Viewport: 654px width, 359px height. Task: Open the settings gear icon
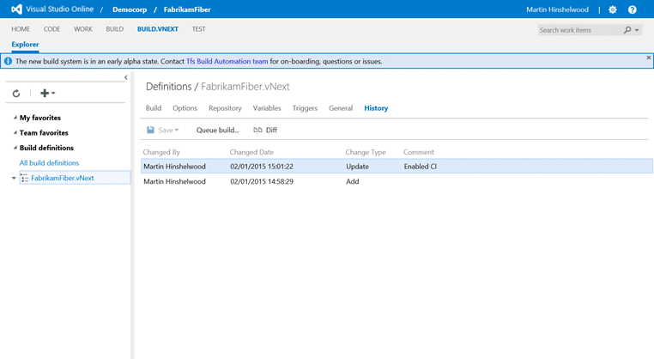click(612, 9)
